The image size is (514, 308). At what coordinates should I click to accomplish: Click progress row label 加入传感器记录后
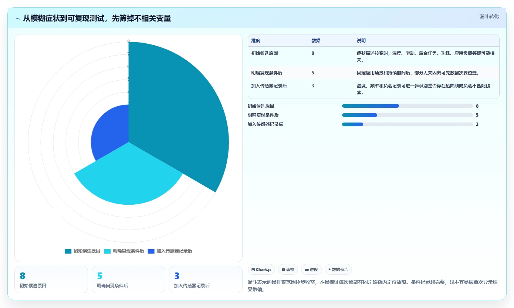tap(266, 125)
